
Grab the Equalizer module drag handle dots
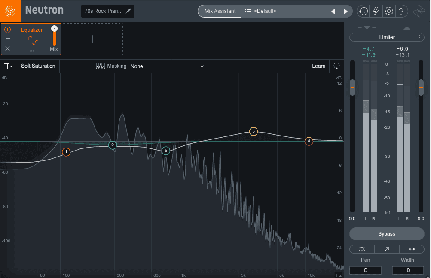[x=32, y=51]
